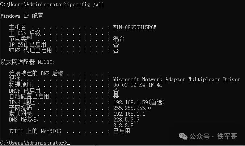Click the NetBIOS status 已启用
Viewport: 245px width, 146px height.
(122, 131)
